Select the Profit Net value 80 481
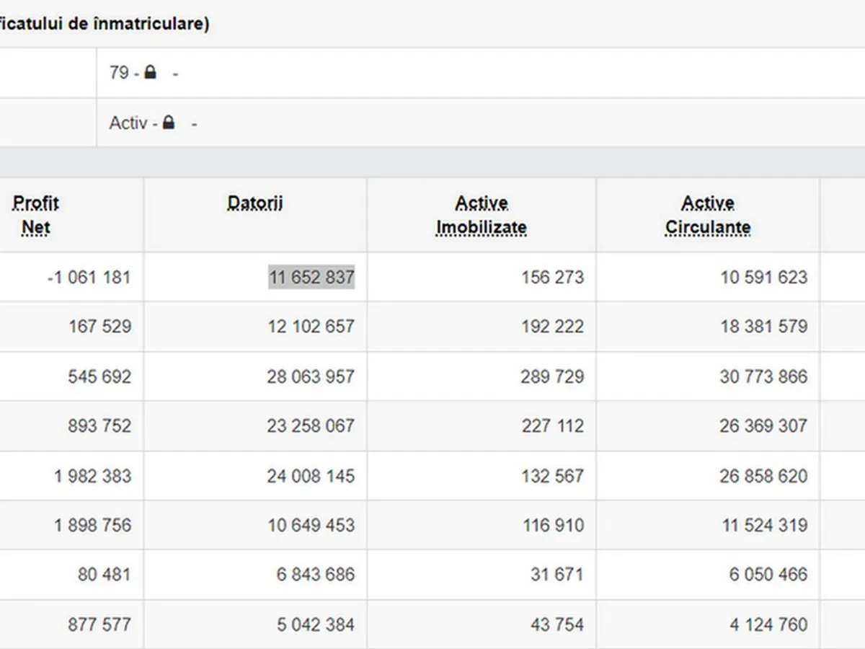This screenshot has height=649, width=865. (x=105, y=575)
